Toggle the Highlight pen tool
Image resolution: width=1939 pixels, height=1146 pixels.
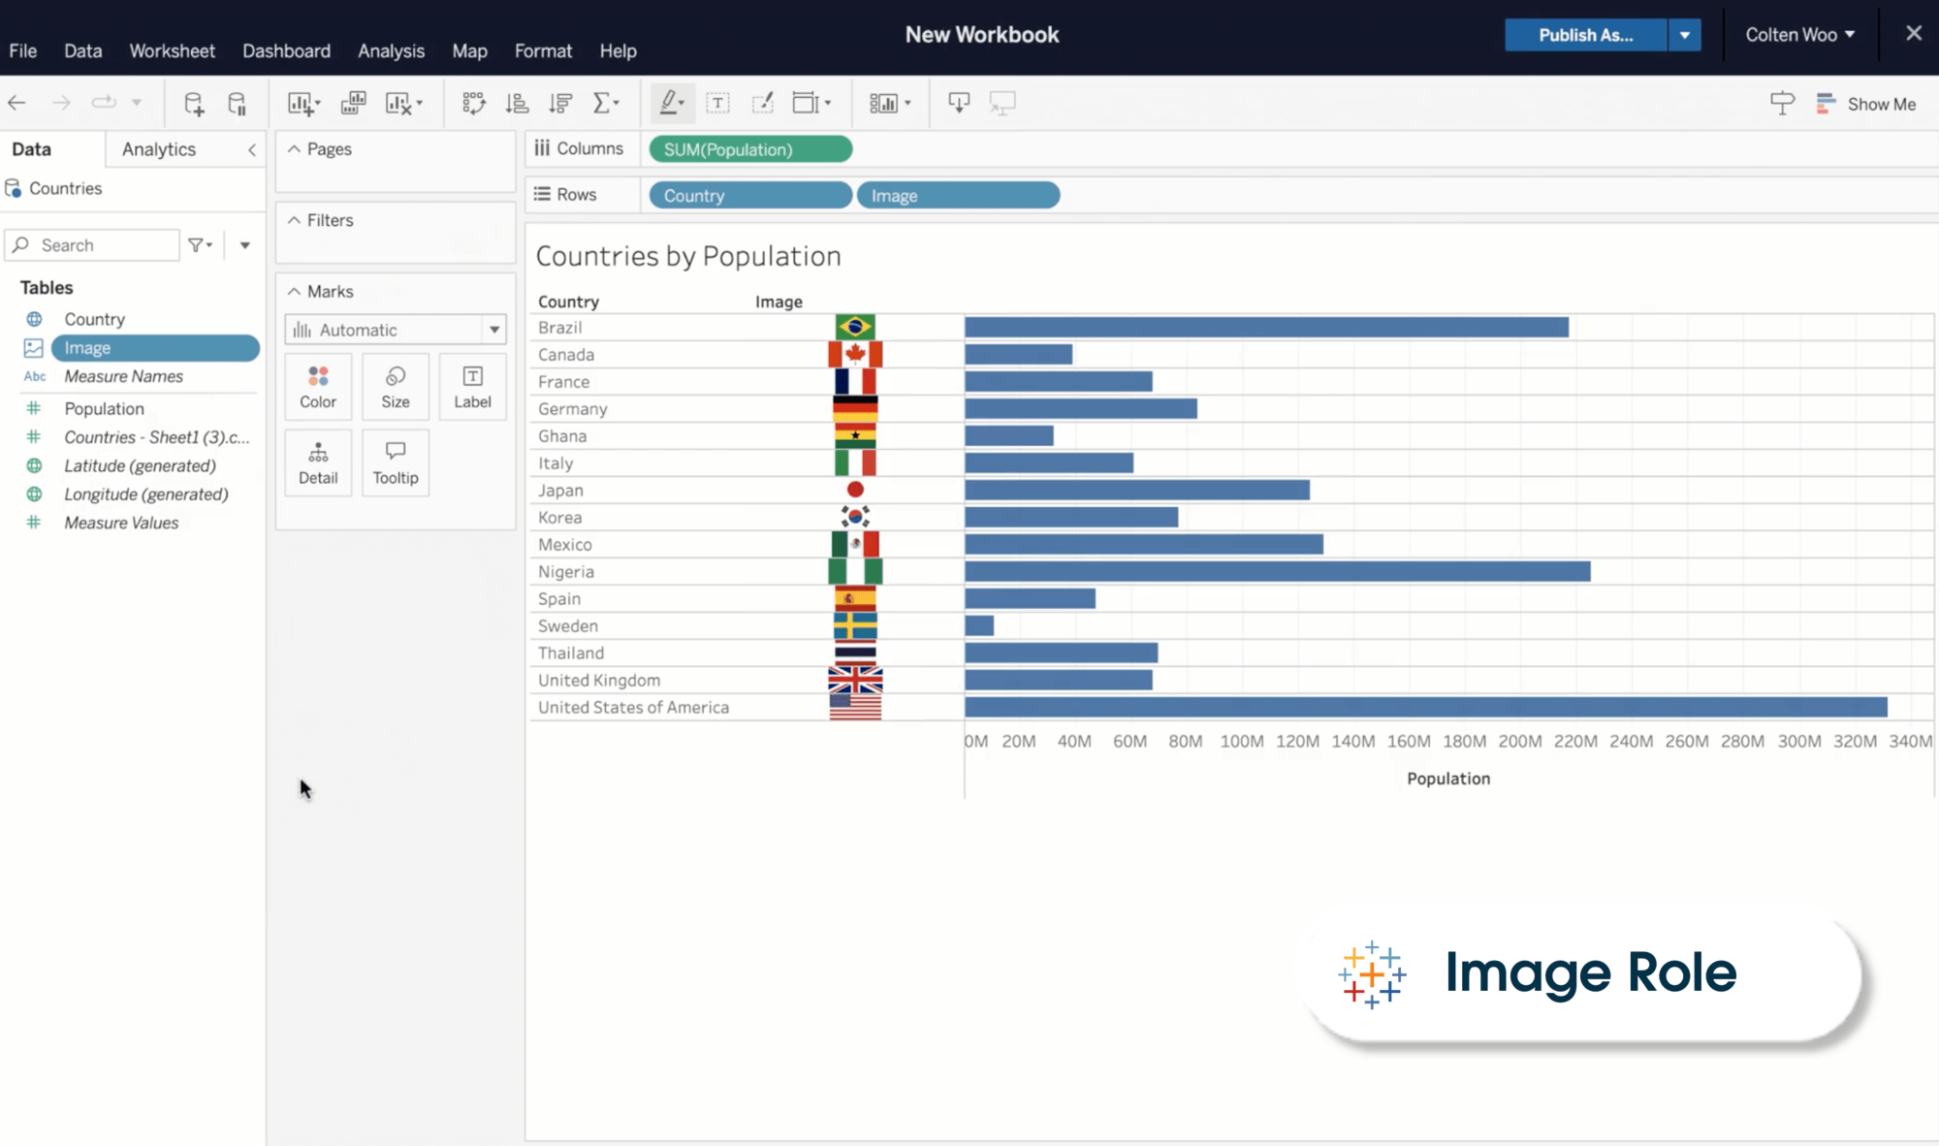(x=670, y=103)
